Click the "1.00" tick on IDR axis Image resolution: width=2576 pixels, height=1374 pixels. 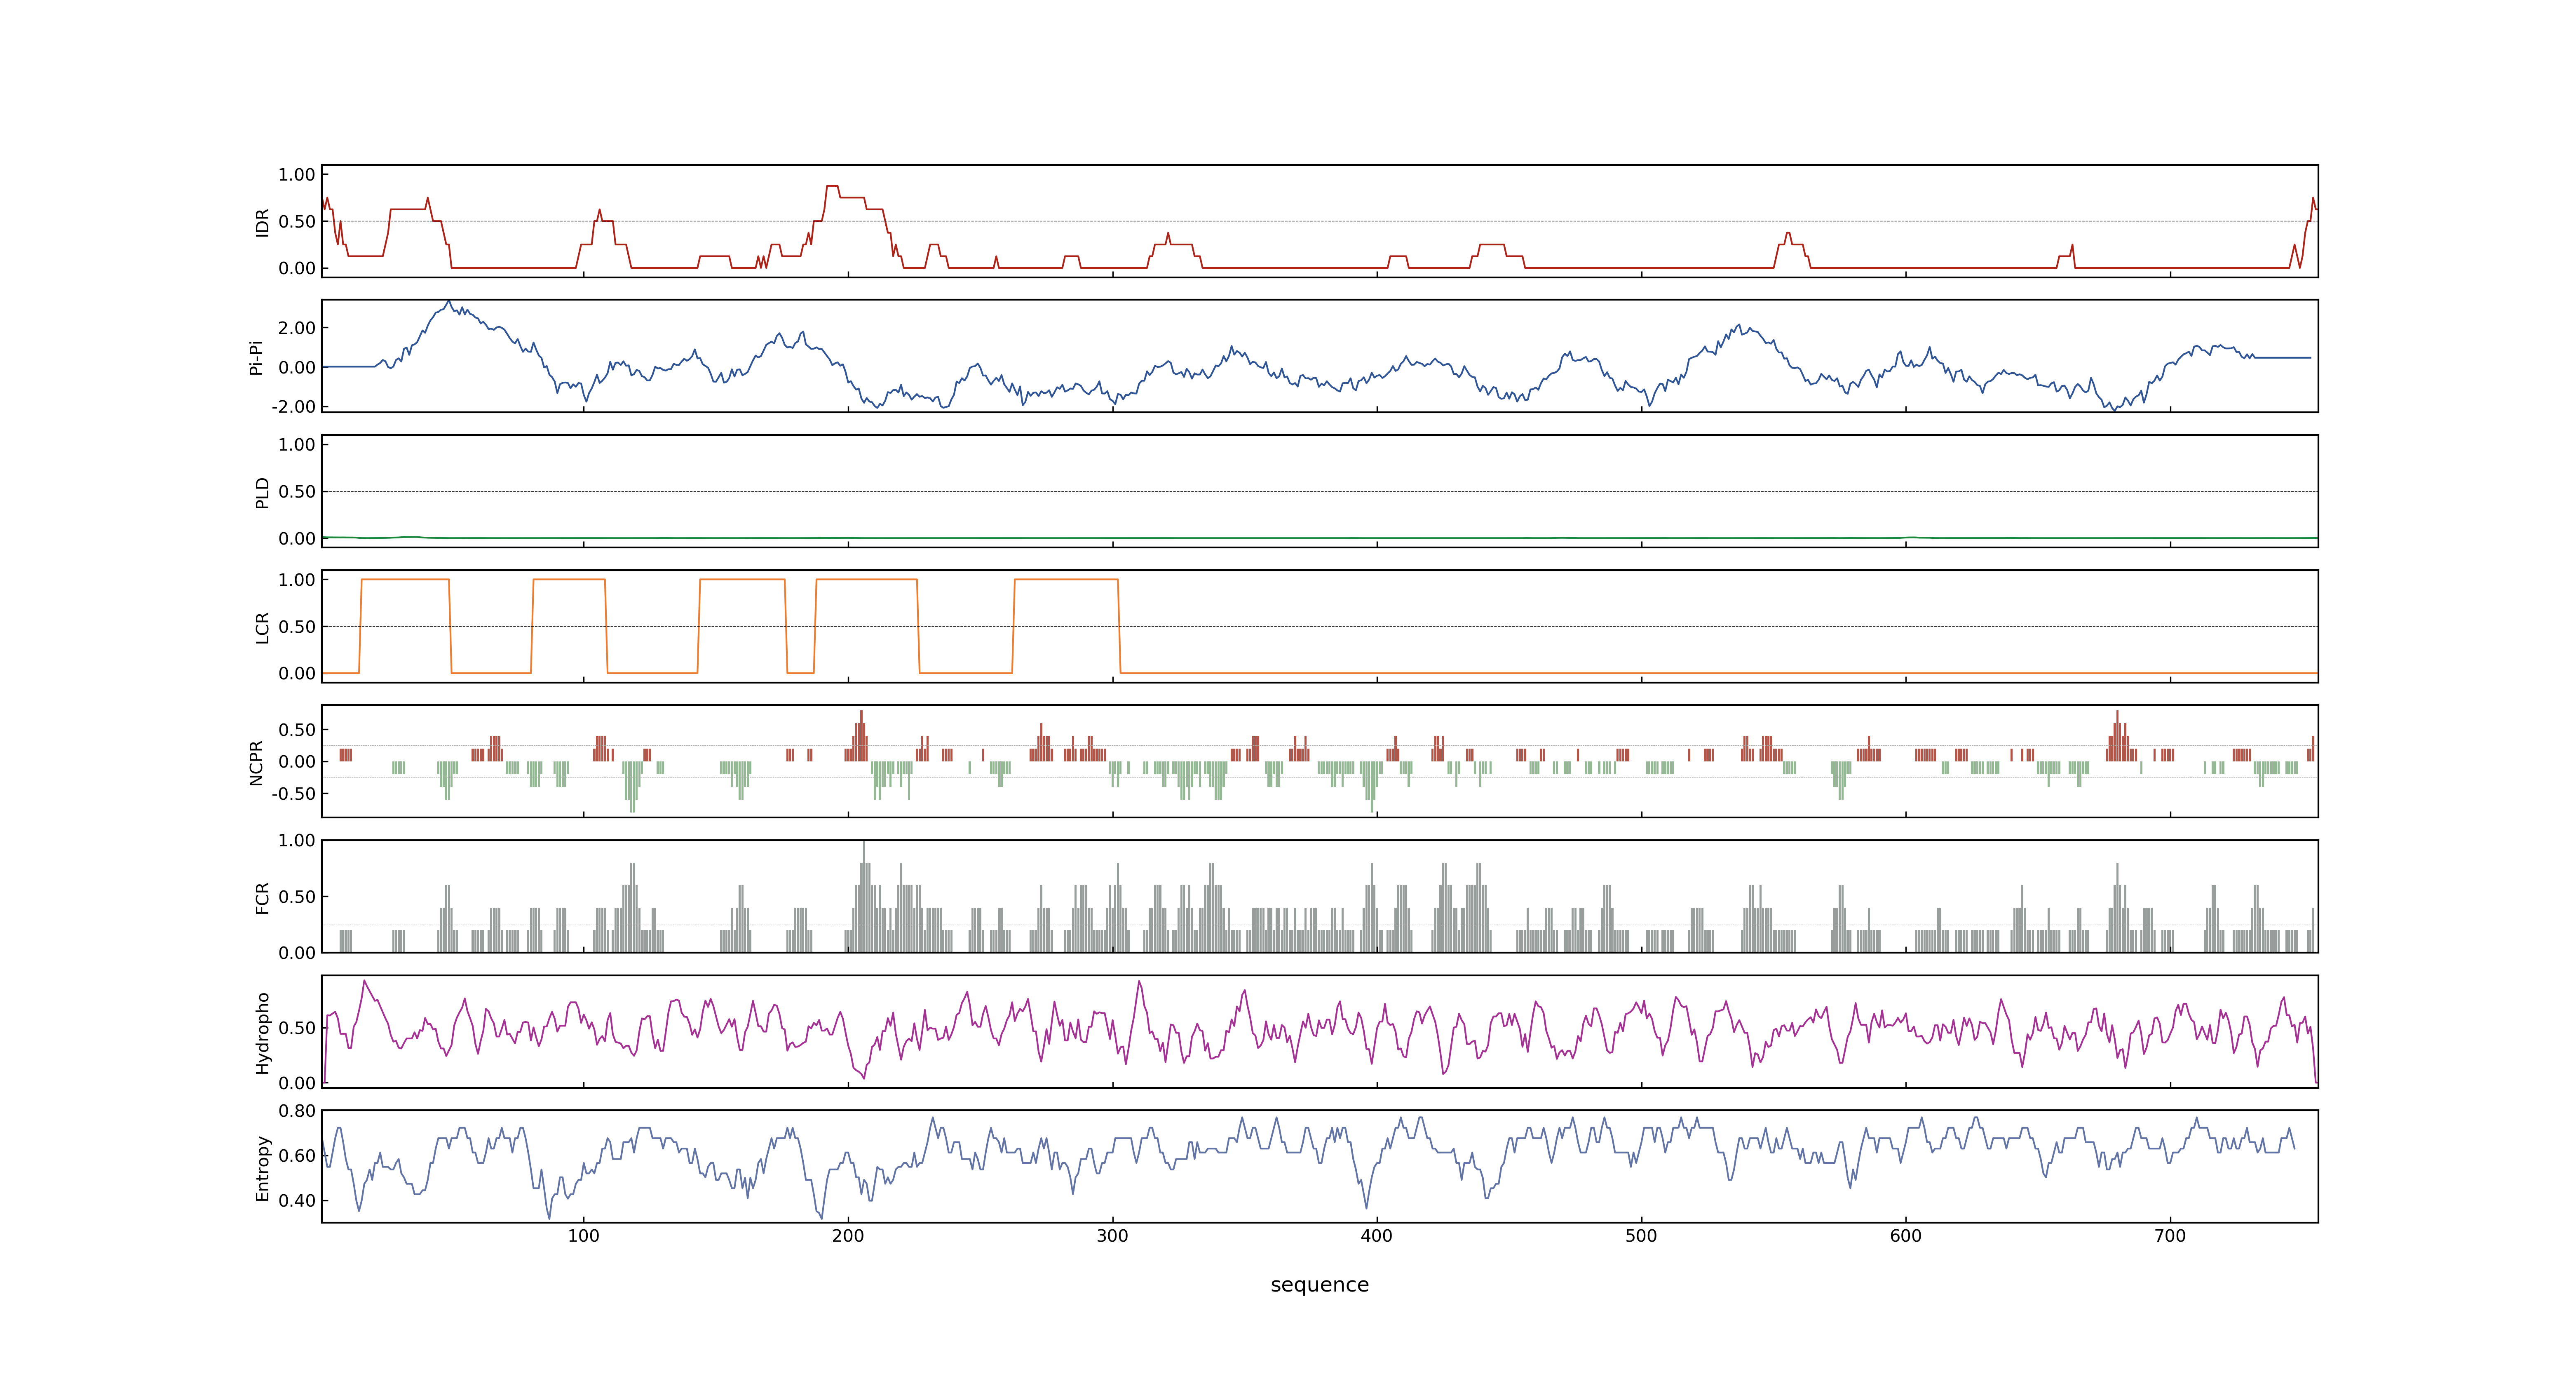coord(297,175)
